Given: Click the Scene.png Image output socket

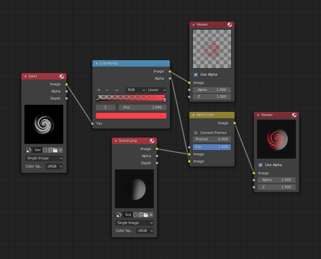Looking at the screenshot, I should tap(157, 149).
